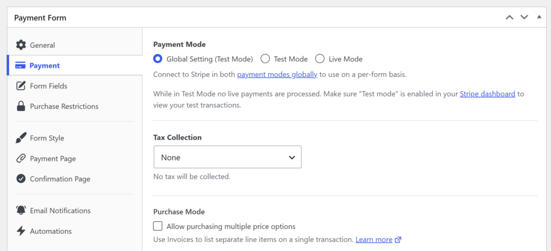Image resolution: width=551 pixels, height=251 pixels.
Task: Follow the payment modes globally link
Action: click(x=277, y=74)
